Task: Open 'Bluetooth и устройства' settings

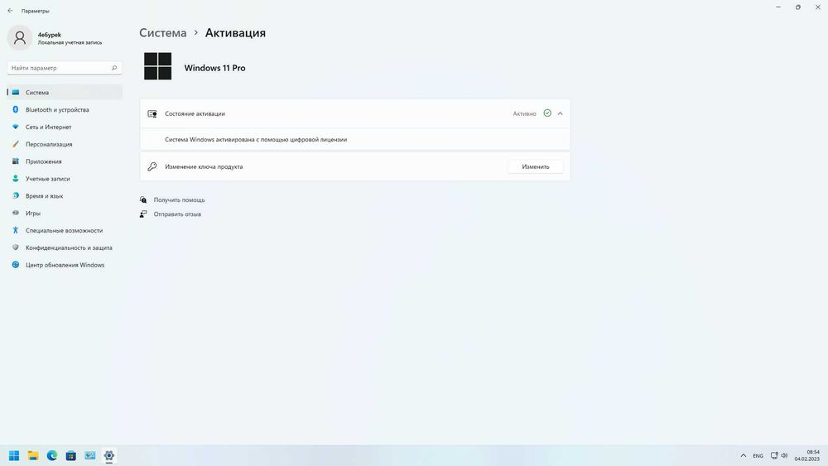Action: click(x=65, y=110)
